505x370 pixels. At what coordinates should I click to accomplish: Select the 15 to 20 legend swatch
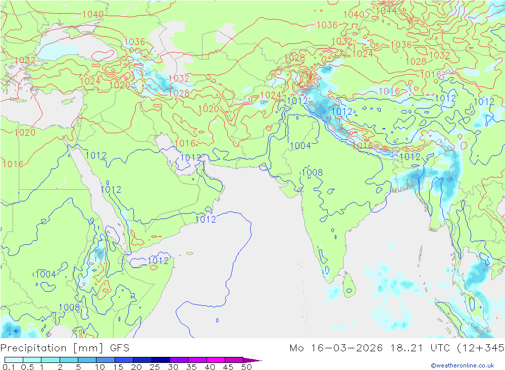pos(124,360)
